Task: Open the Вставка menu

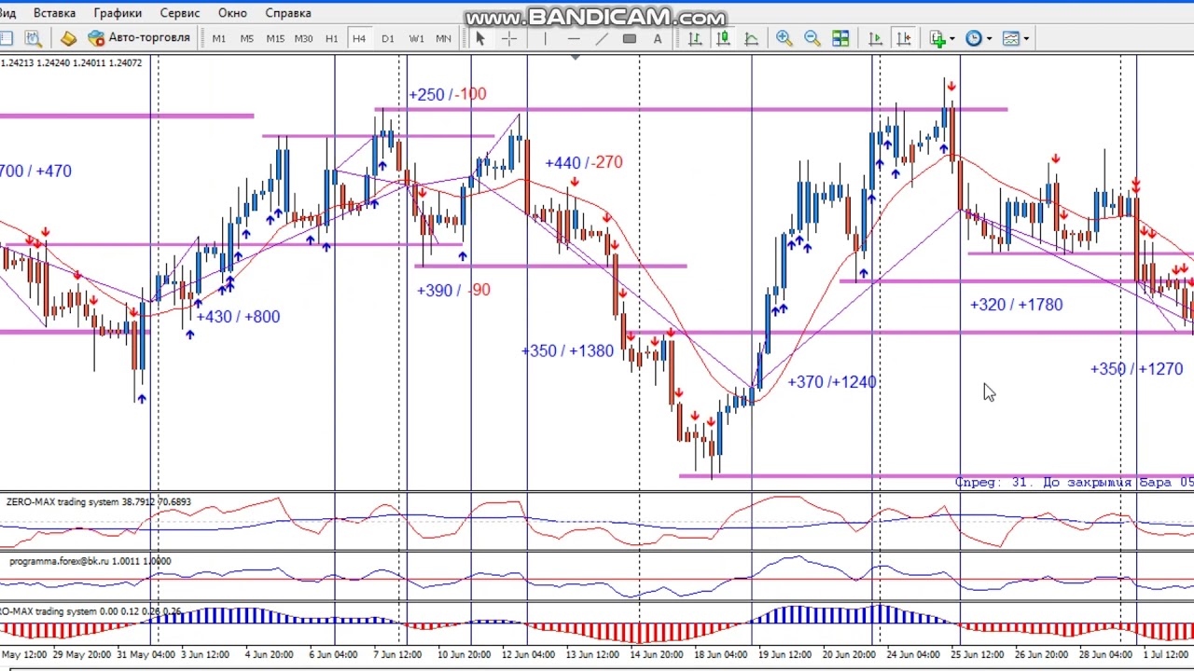Action: [x=54, y=13]
